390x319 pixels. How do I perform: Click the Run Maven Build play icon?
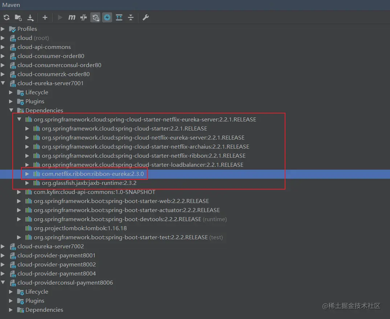pos(60,17)
